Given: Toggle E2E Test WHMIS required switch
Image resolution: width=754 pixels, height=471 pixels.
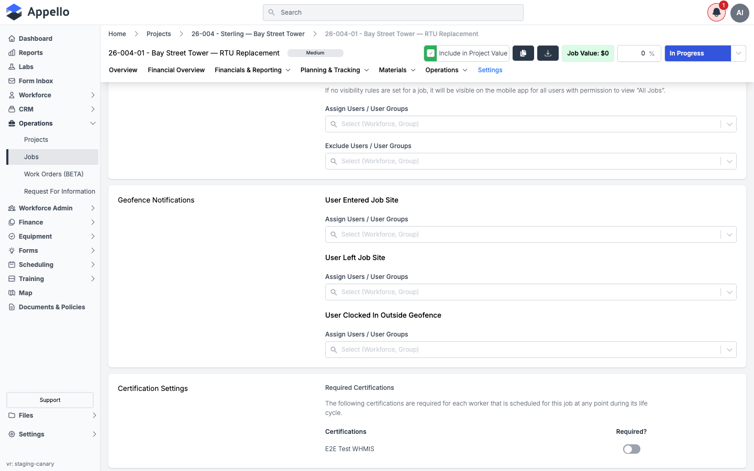Looking at the screenshot, I should coord(631,449).
